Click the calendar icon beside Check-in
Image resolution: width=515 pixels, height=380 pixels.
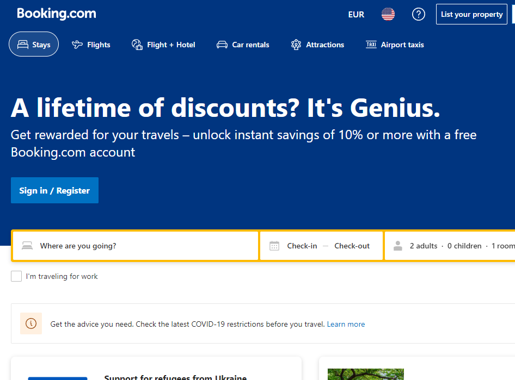click(274, 246)
